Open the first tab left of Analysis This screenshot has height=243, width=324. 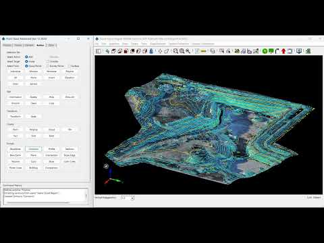[29, 45]
